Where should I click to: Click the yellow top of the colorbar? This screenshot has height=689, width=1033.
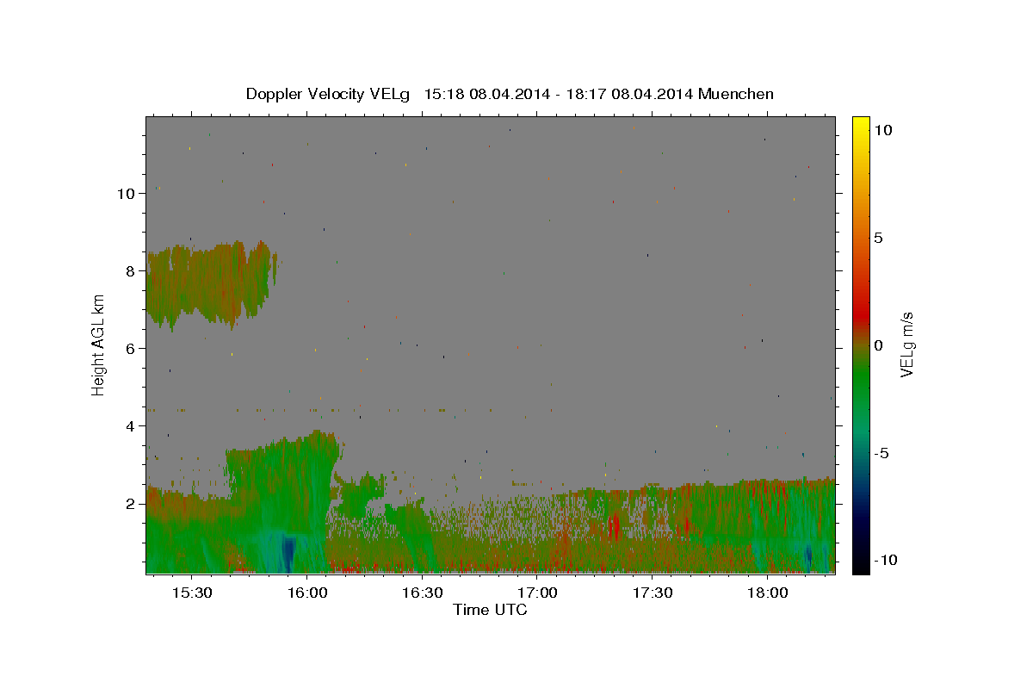(x=861, y=123)
